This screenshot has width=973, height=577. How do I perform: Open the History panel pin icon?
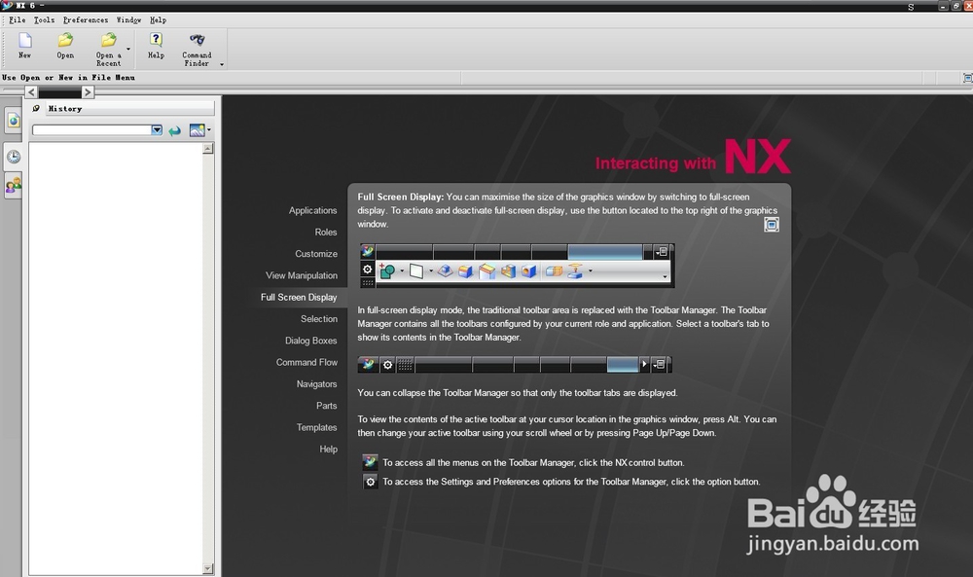[x=36, y=109]
